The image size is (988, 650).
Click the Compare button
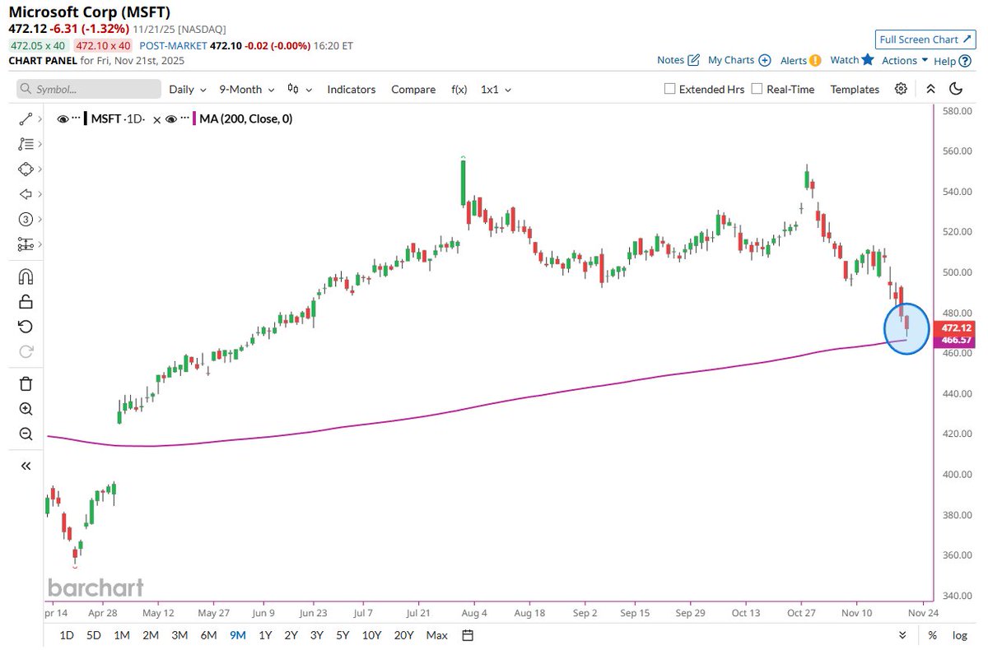pos(413,89)
